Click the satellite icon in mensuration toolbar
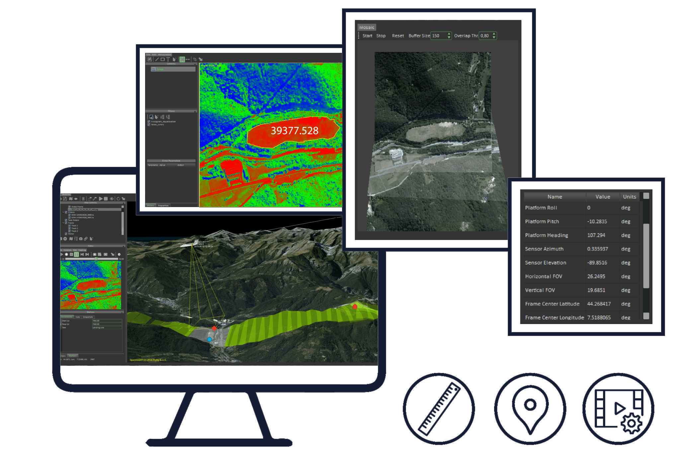The height and width of the screenshot is (455, 680). pyautogui.click(x=201, y=59)
